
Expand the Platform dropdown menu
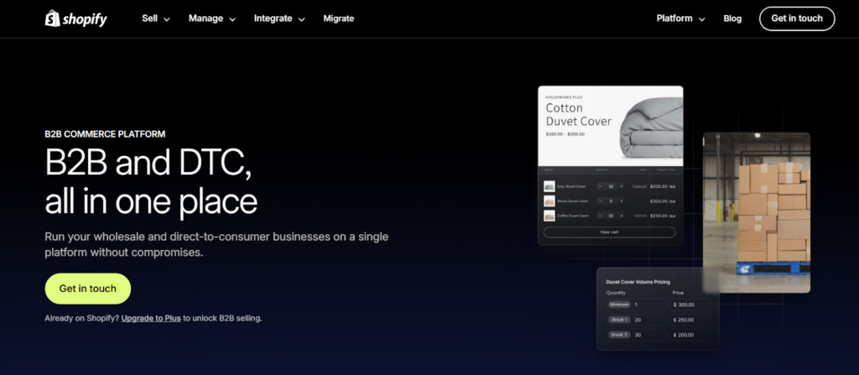[680, 18]
